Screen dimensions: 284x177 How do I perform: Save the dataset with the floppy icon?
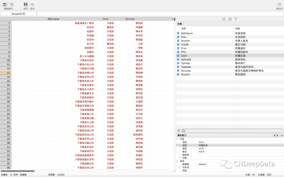26,4
